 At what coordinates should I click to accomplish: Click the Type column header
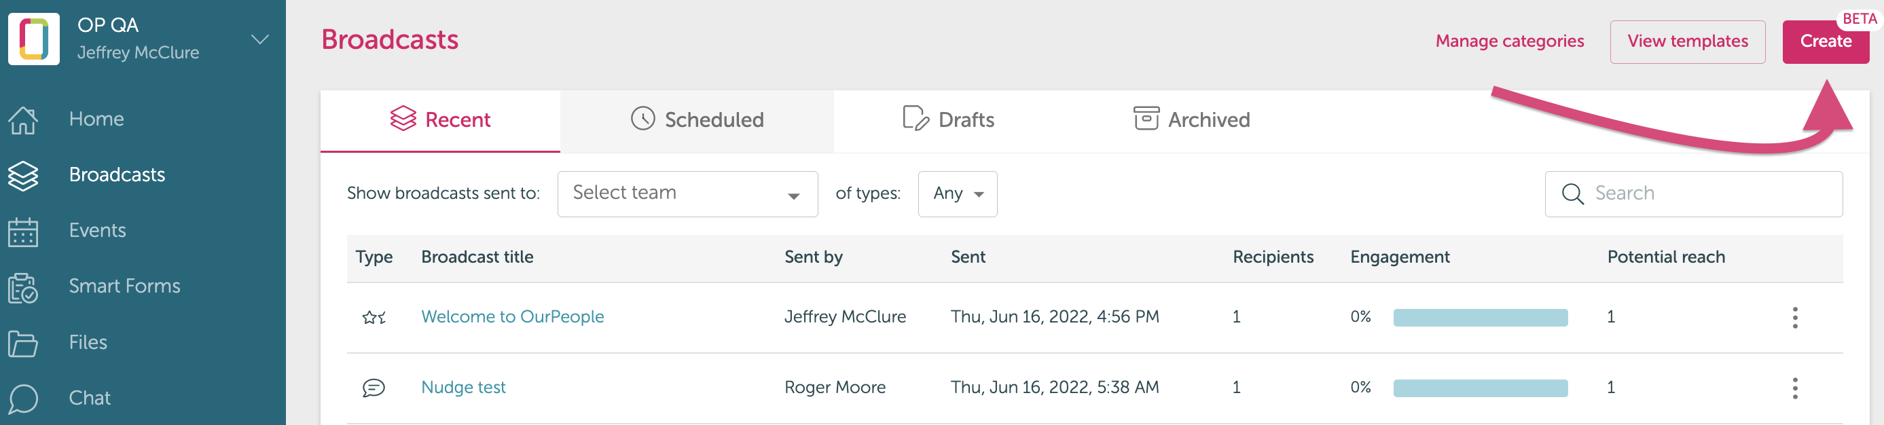(x=374, y=257)
